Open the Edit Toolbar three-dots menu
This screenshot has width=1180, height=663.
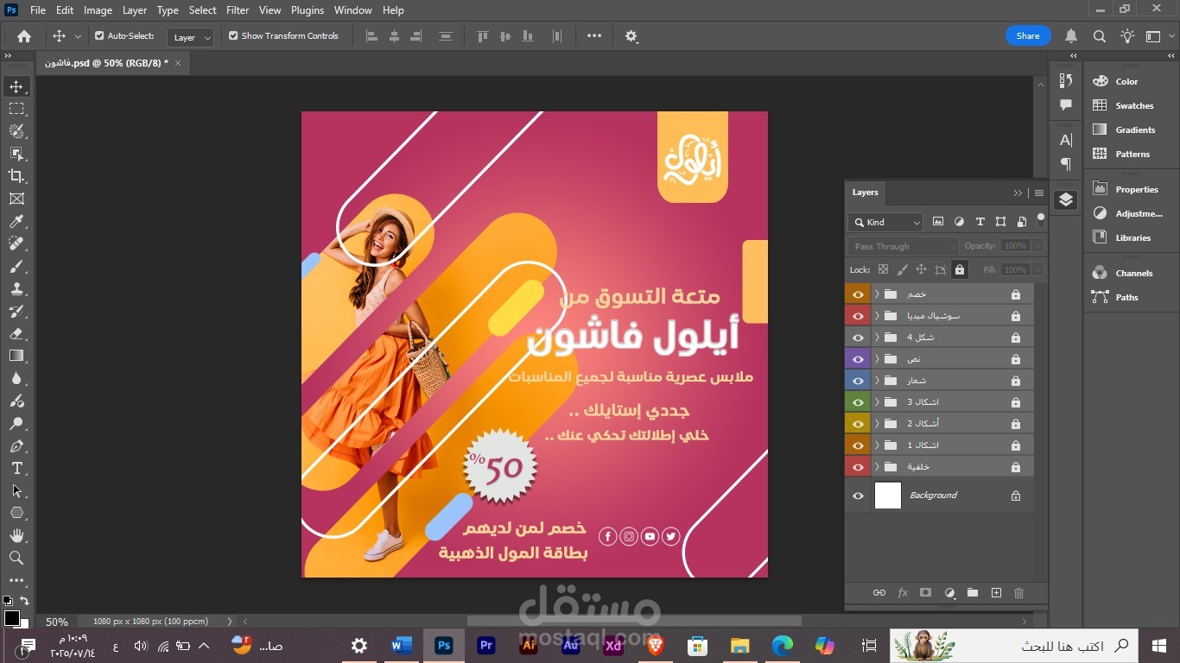(x=16, y=581)
